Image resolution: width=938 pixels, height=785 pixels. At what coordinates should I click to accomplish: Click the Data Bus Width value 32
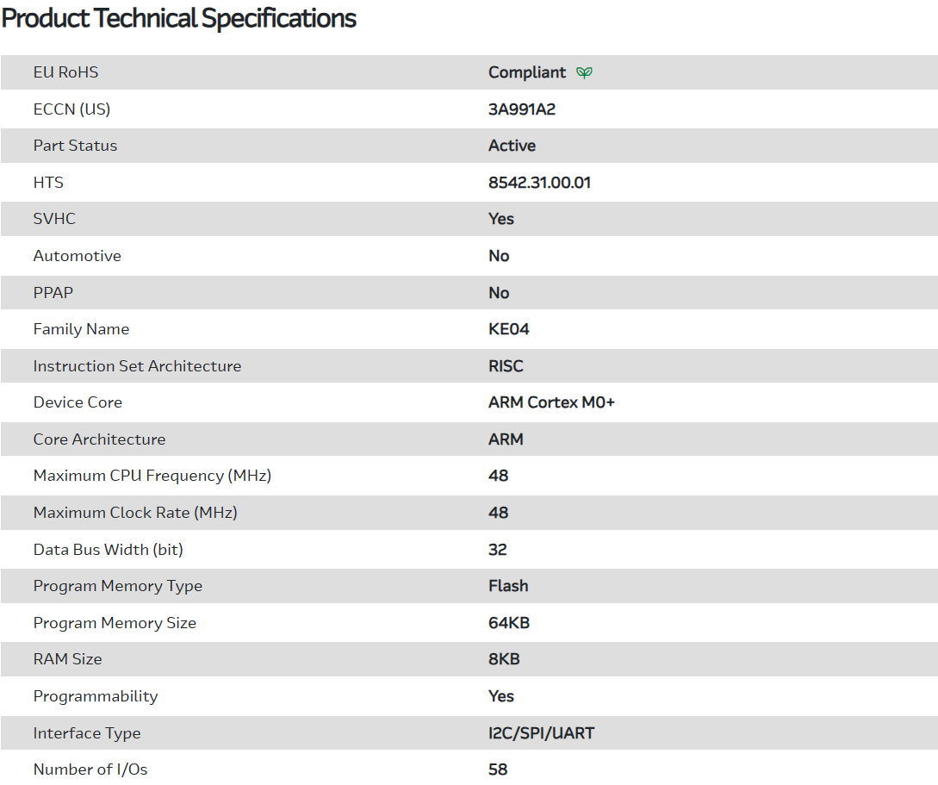498,550
